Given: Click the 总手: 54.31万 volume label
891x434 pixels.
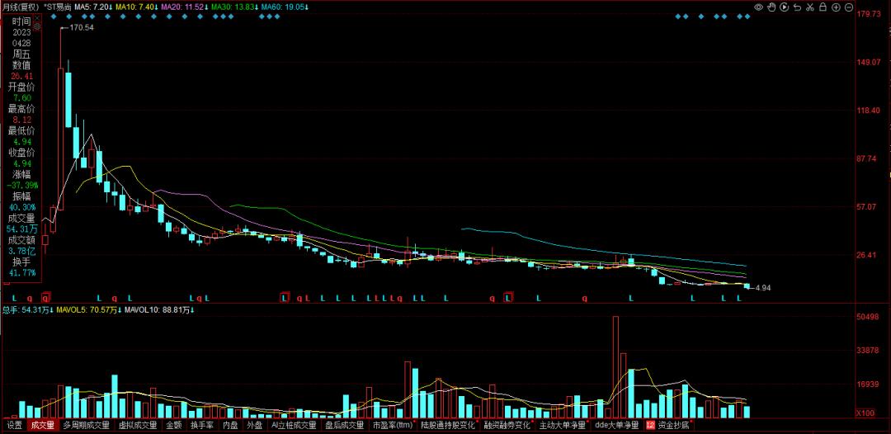Looking at the screenshot, I should point(28,310).
